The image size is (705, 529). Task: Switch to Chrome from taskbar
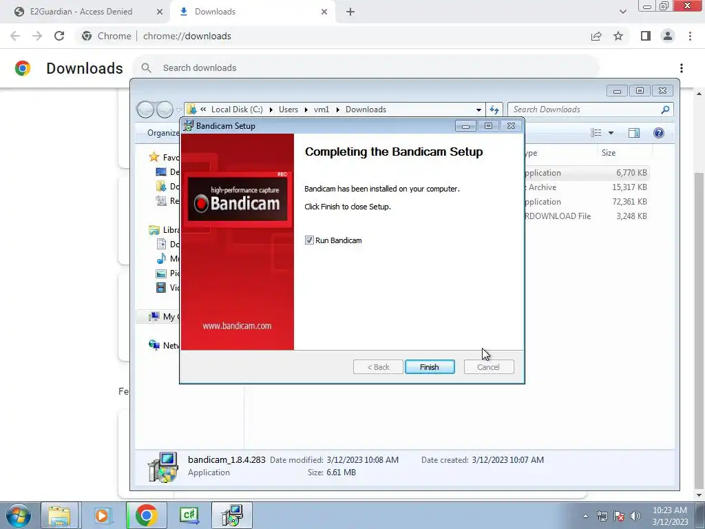(146, 515)
